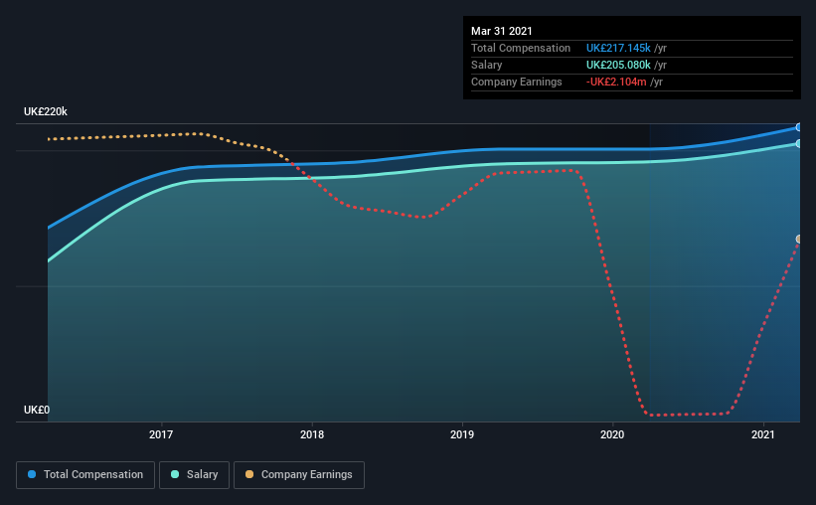Click the teal Salary legend dot
This screenshot has width=816, height=505.
point(175,474)
